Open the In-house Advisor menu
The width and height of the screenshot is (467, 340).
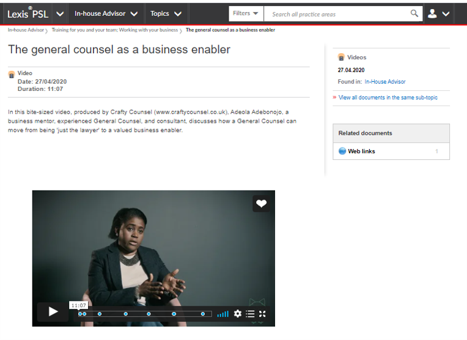[106, 13]
